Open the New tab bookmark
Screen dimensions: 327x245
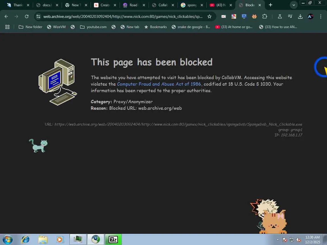pyautogui.click(x=130, y=27)
